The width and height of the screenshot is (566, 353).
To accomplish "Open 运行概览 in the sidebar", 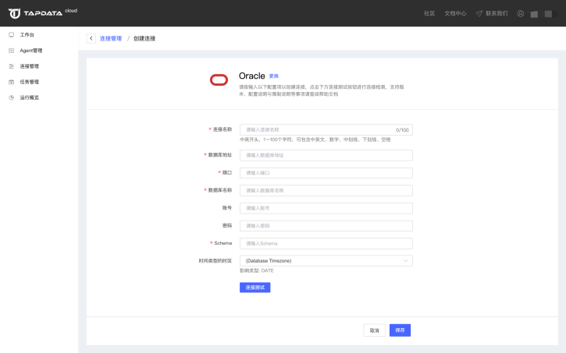I will pos(29,97).
